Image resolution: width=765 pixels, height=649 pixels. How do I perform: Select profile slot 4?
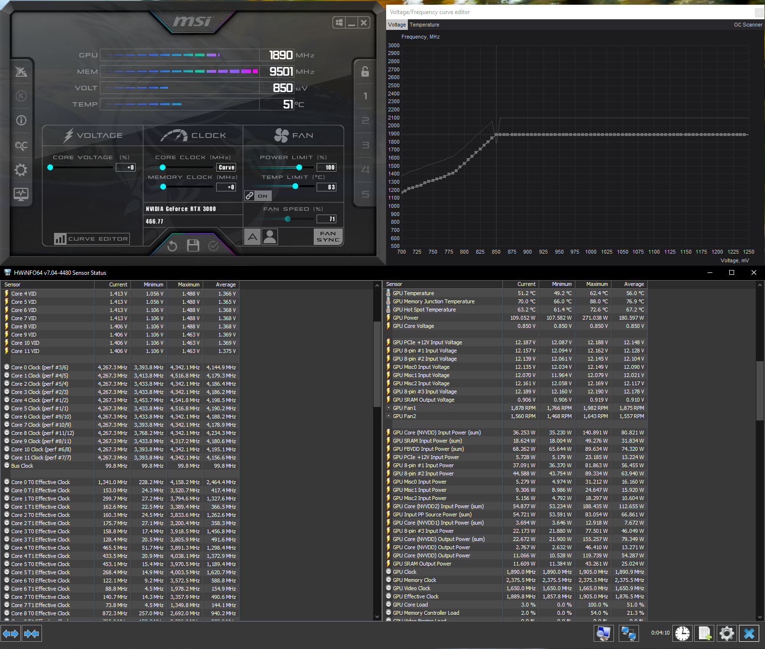click(365, 170)
